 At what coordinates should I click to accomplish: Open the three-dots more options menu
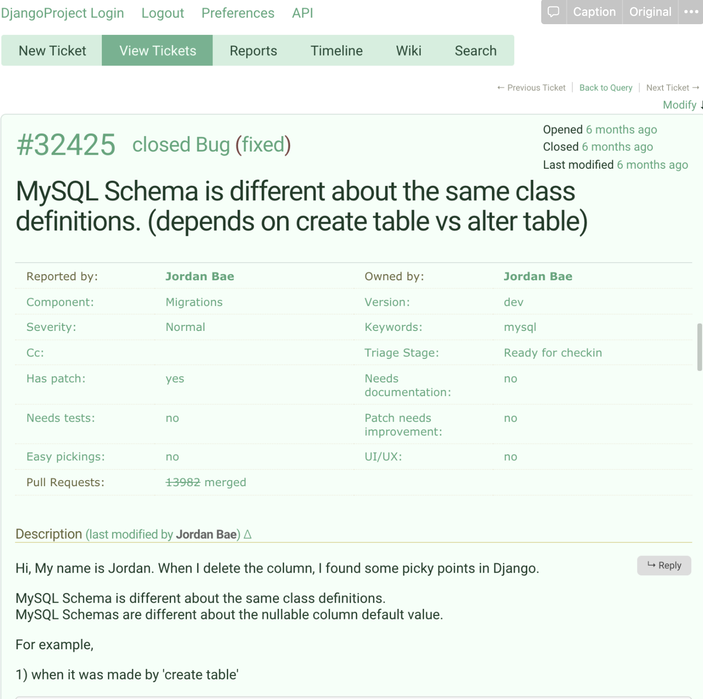691,12
